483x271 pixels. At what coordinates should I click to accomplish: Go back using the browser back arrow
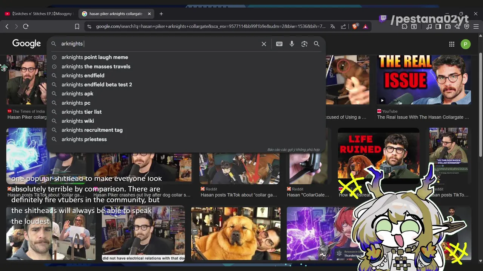pos(7,26)
